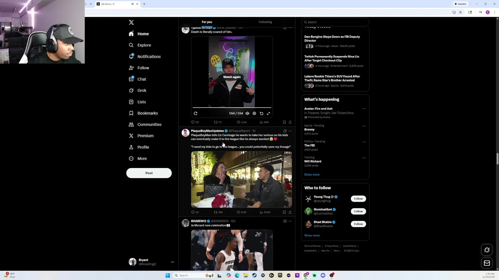Click Grok icon on PlaqueBoyMaxUpdates post
The width and height of the screenshot is (499, 280).
click(x=285, y=131)
